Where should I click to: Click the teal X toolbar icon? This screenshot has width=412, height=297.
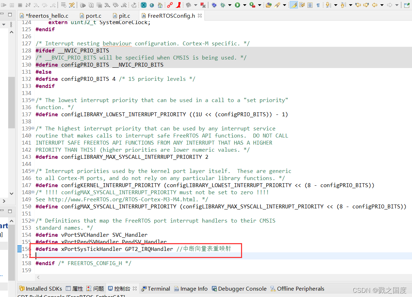coord(144,5)
